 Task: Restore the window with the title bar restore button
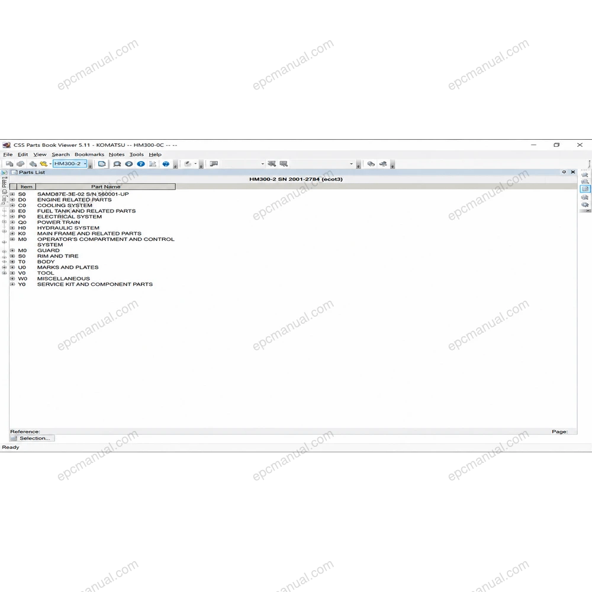(556, 145)
